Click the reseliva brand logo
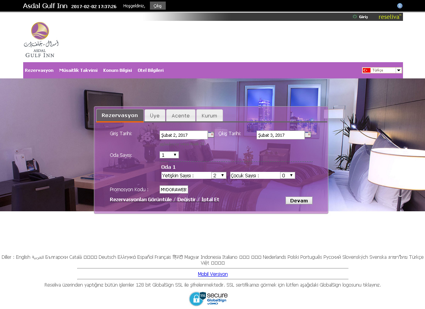425x309 pixels. click(x=390, y=17)
